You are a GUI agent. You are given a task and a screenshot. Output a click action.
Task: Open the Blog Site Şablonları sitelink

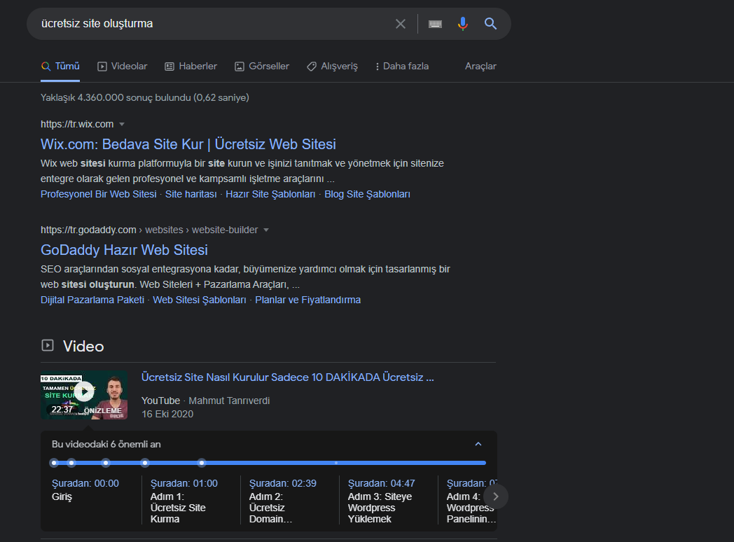click(368, 194)
